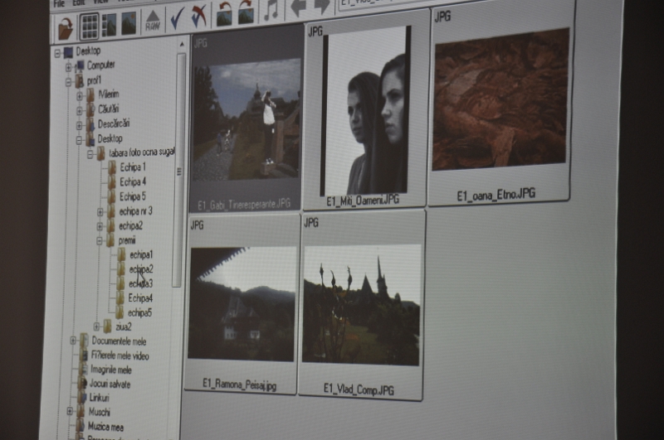Screen dimensions: 664x440
Task: Collapse the premii folder in tree
Action: tap(100, 241)
